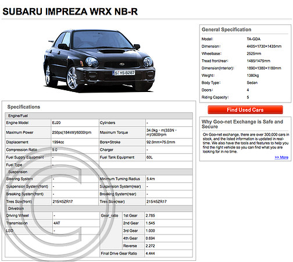
Task: Click the Specifications heading
Action: 24,107
